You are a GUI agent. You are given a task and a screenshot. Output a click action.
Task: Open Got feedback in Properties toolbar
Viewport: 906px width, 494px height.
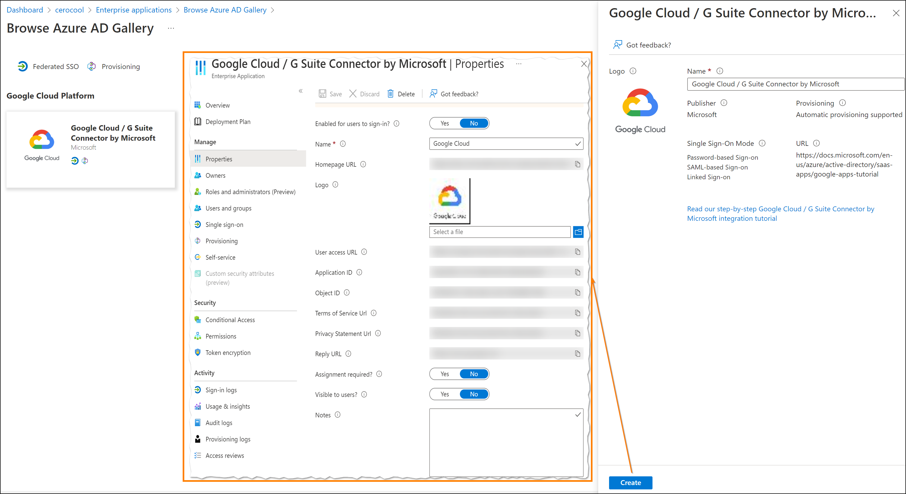(454, 94)
